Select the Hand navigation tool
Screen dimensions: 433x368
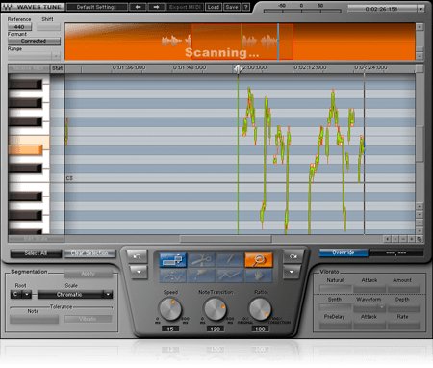coord(259,276)
